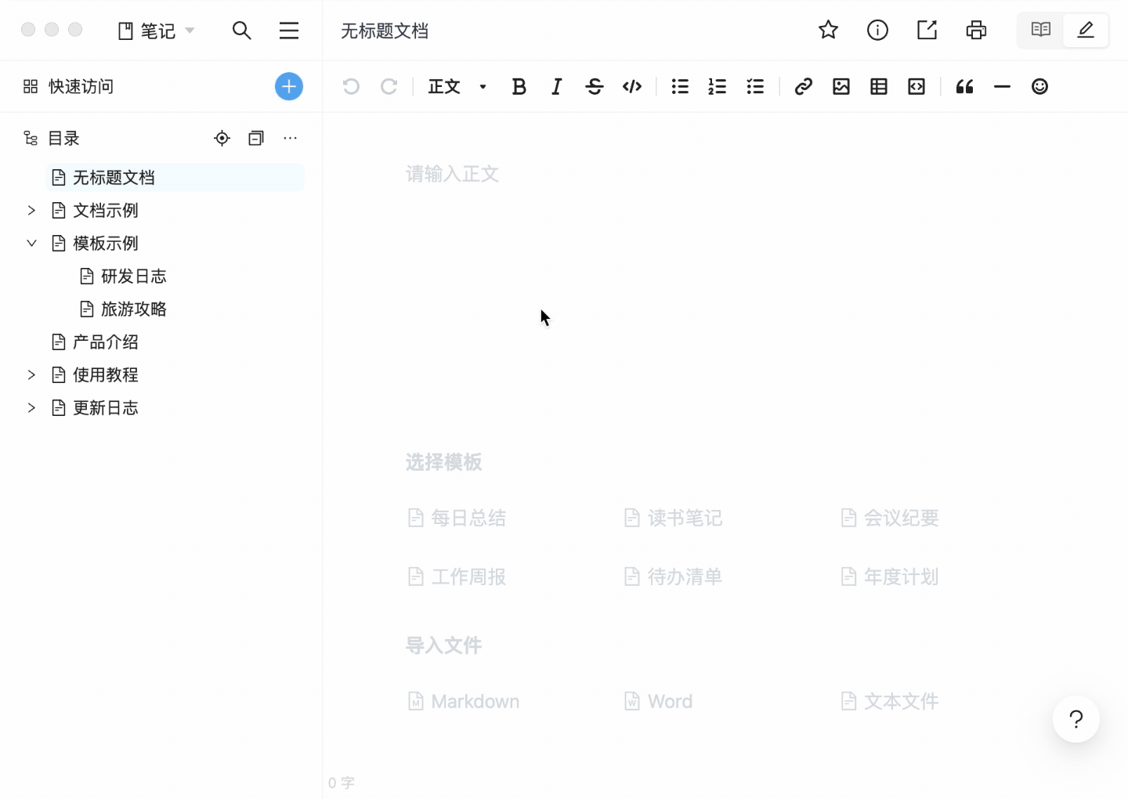Print the document via printer icon
This screenshot has width=1128, height=799.
976,30
